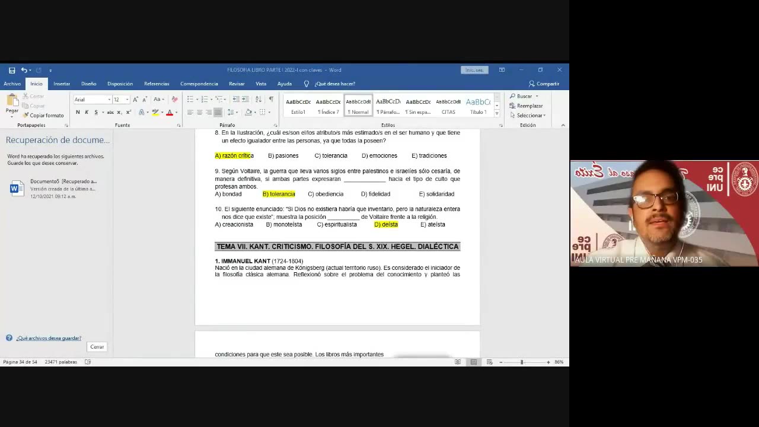Open the Seleccionar dropdown

(528, 116)
